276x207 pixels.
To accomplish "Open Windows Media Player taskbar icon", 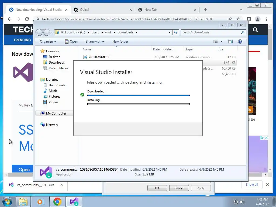I will pyautogui.click(x=40, y=202).
